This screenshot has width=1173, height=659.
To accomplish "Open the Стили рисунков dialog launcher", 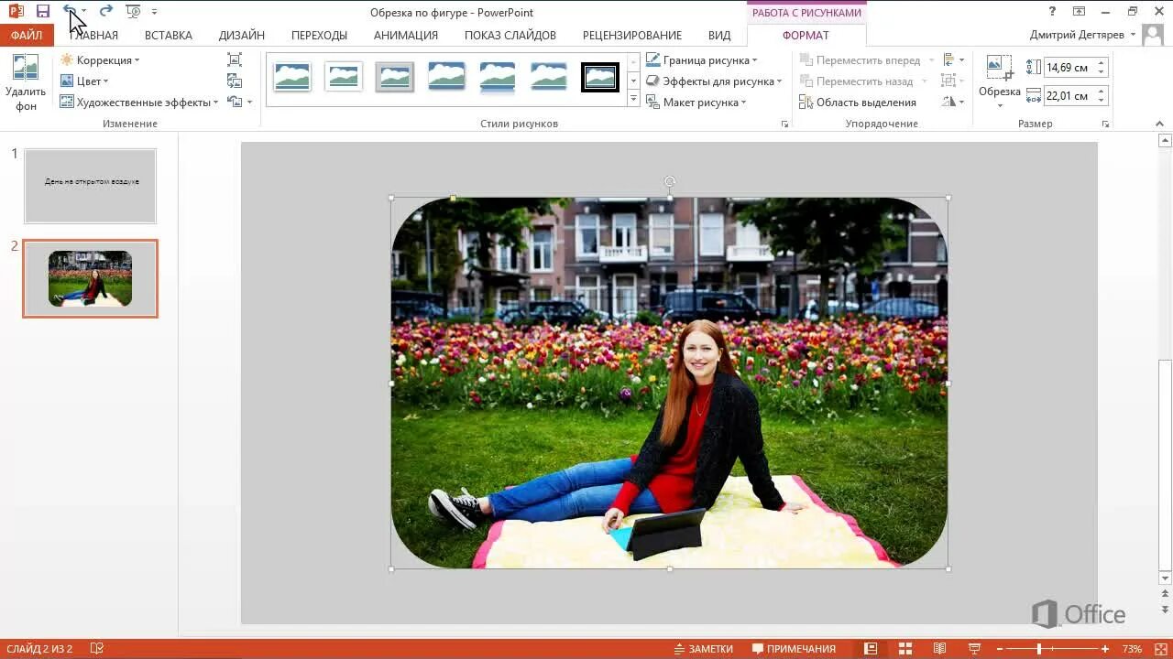I will (784, 124).
